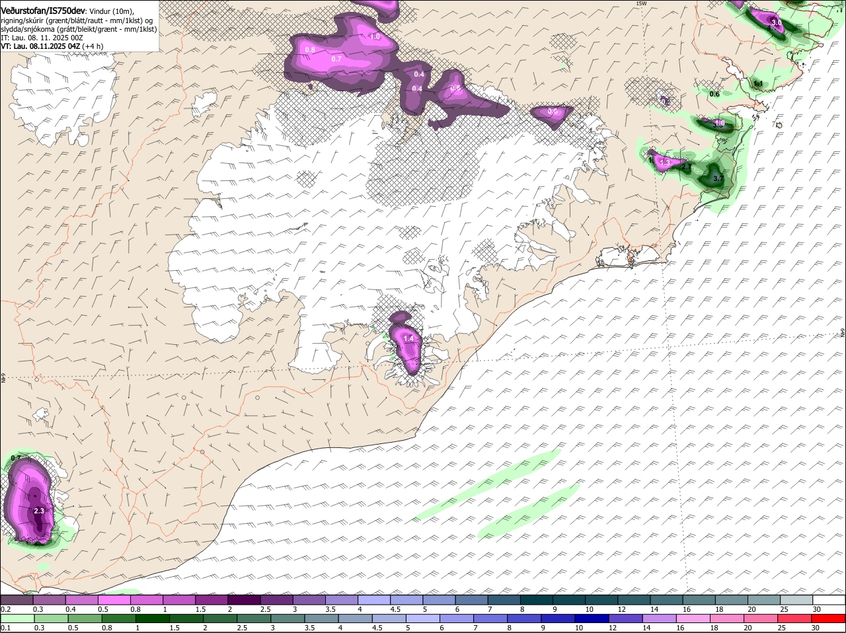Click the 30 label in the rain legend row
This screenshot has height=633, width=846.
(x=815, y=628)
